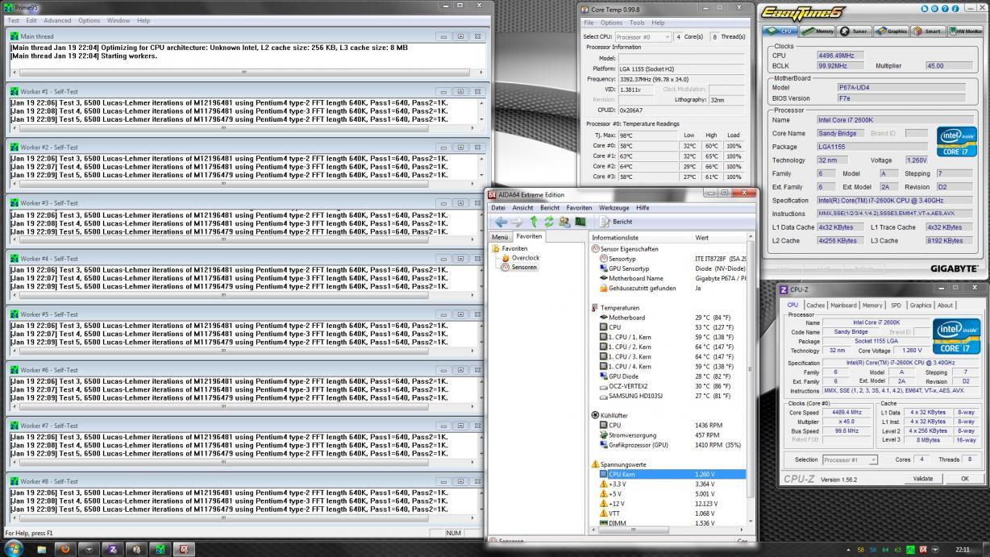This screenshot has height=557, width=990.
Task: Click Wert column header in AIDA64
Action: 719,238
